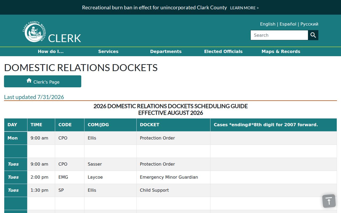
Task: Click the 1:30 pm time cell
Action: coord(41,190)
